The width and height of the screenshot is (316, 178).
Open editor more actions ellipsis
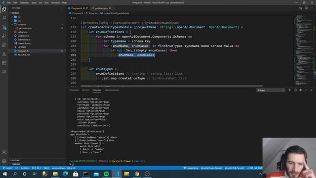(312, 8)
